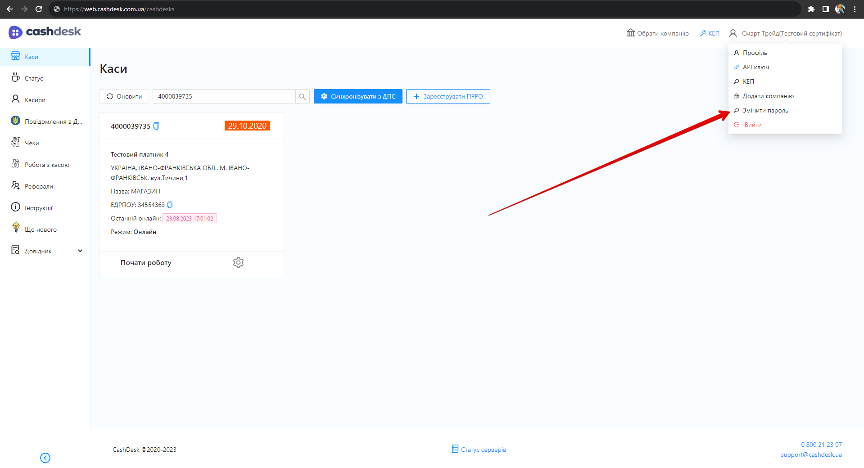Click Почати роботу on the card
864x468 pixels.
coord(146,263)
